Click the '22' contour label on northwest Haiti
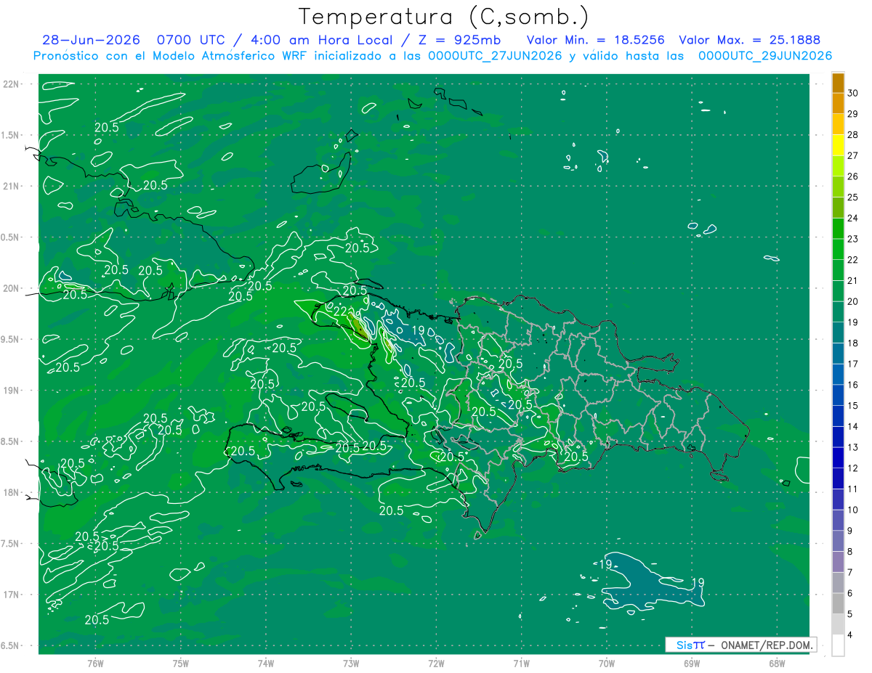This screenshot has width=872, height=673. tap(341, 311)
